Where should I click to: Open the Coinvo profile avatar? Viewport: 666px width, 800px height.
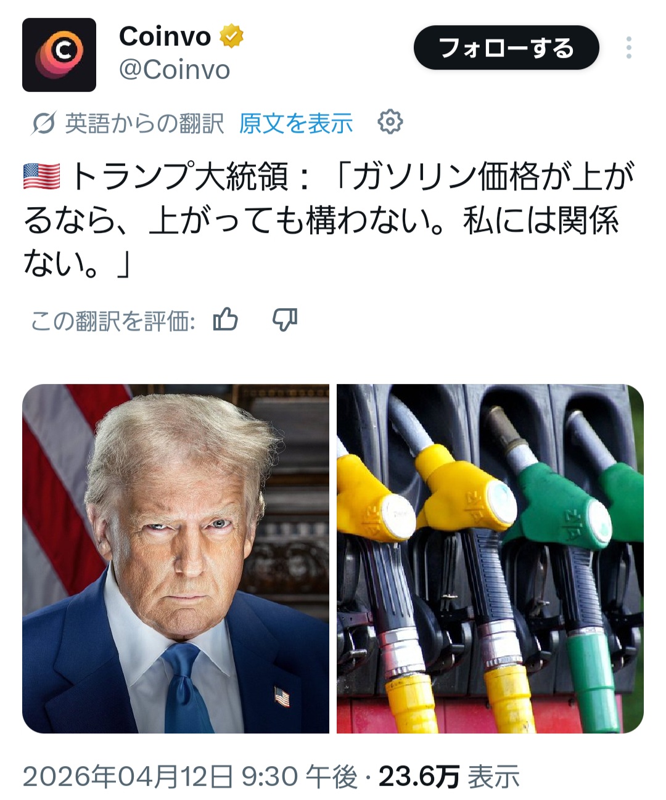pyautogui.click(x=59, y=55)
